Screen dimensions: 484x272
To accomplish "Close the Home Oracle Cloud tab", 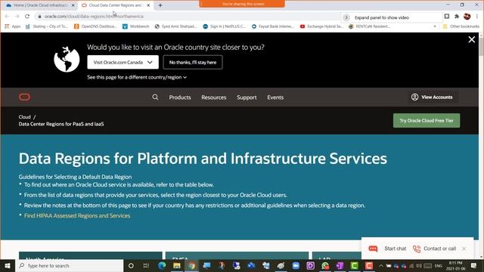I will pos(73,5).
